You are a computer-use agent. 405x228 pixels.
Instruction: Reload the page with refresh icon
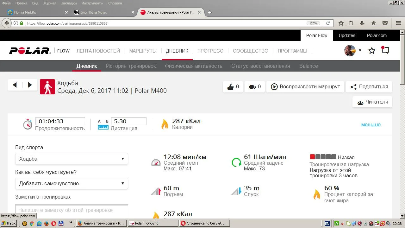(328, 23)
